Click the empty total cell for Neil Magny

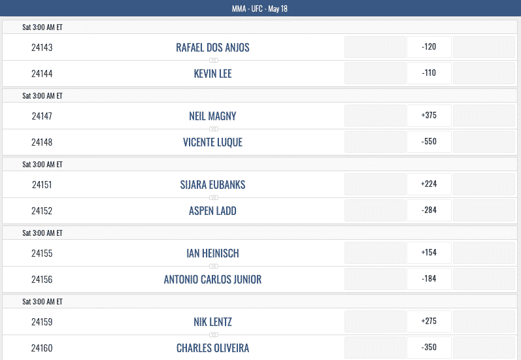click(x=484, y=116)
